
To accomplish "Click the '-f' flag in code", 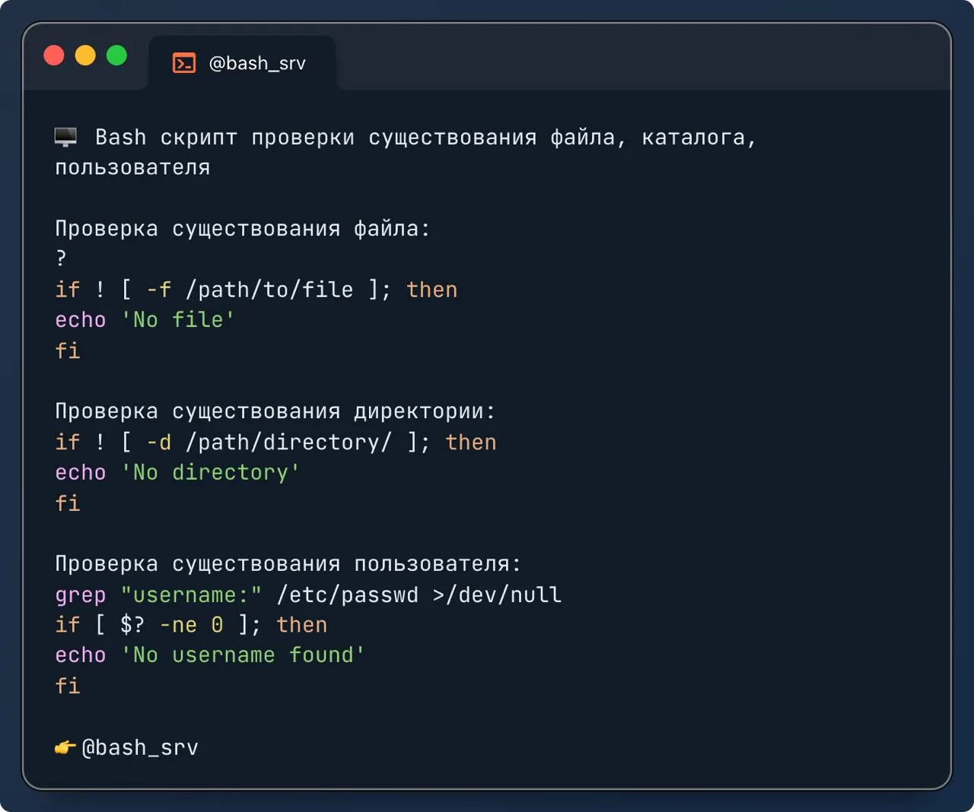I will [159, 290].
